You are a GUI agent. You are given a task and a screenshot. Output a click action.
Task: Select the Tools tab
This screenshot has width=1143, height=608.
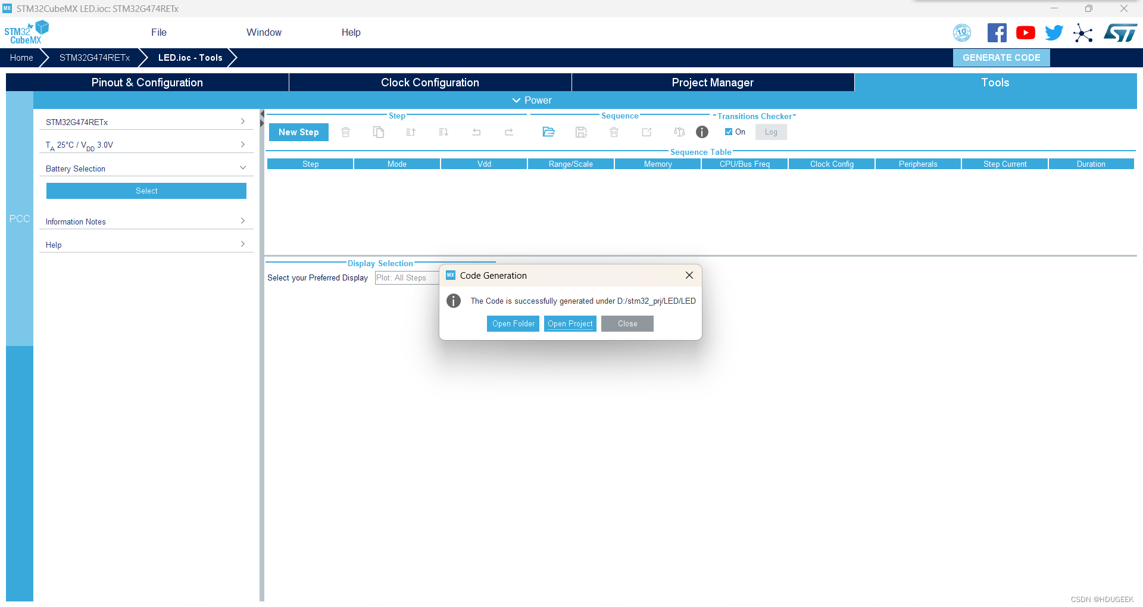[x=995, y=82]
